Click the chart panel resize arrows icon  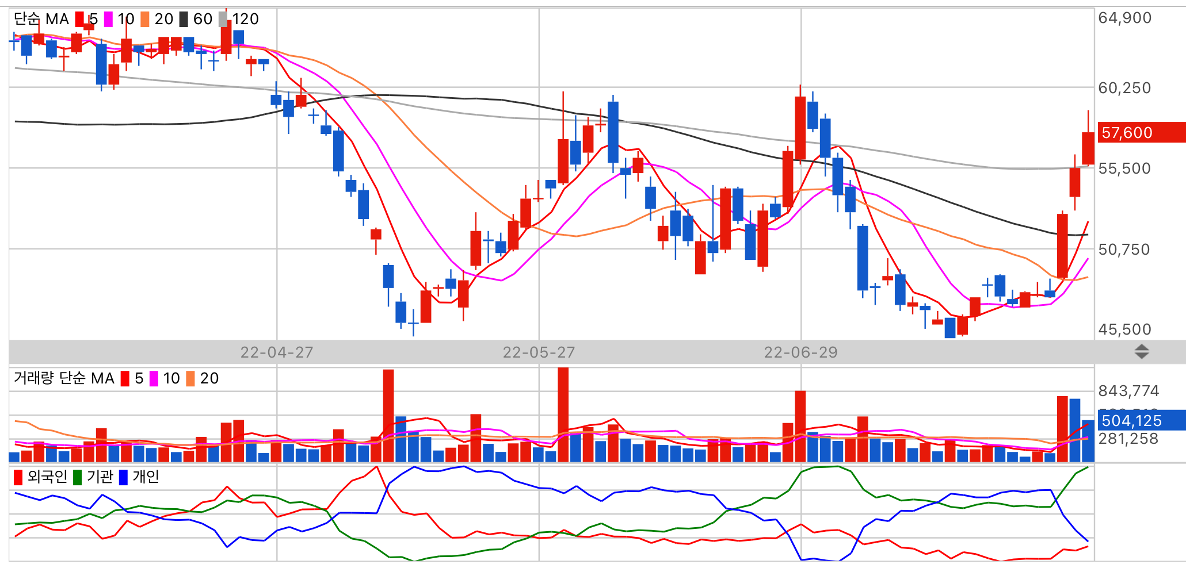point(1142,352)
